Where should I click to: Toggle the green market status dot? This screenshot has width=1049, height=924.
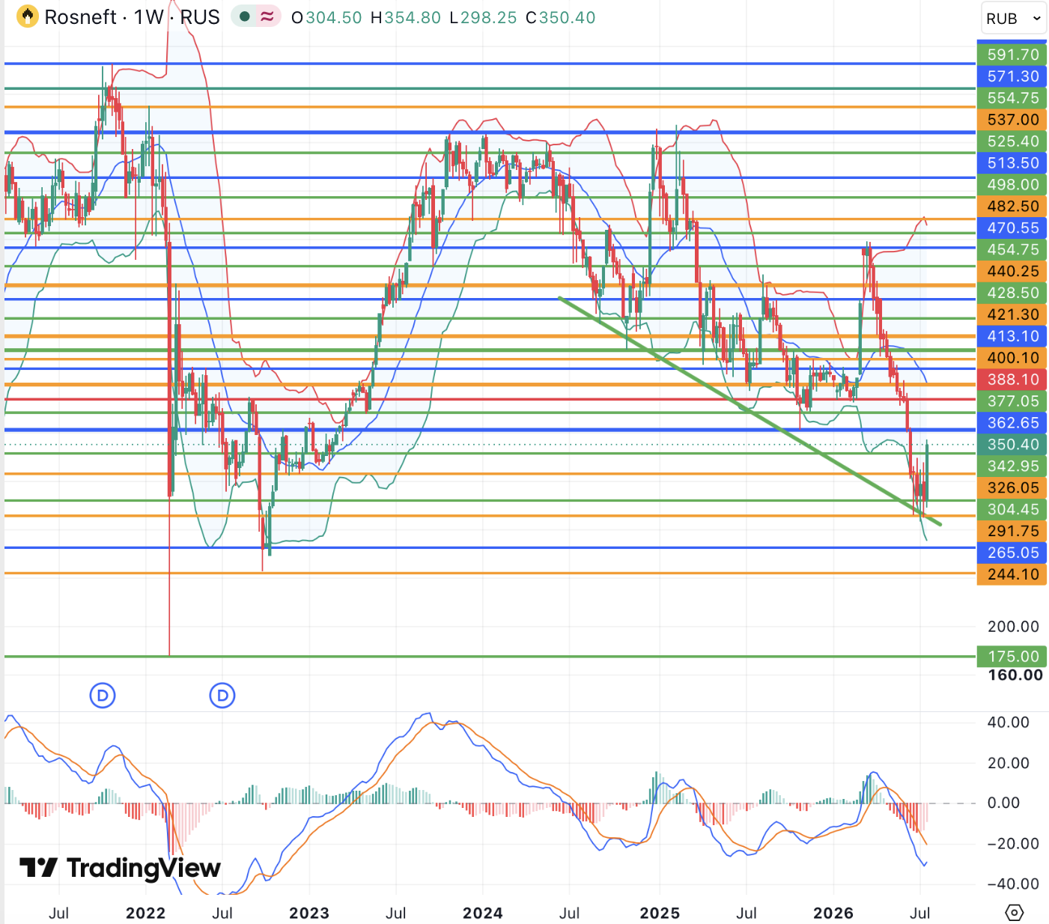coord(244,16)
